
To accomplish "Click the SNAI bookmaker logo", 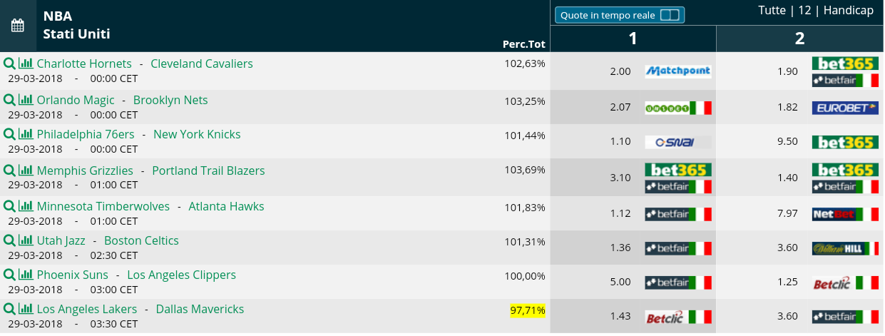I will tap(678, 142).
